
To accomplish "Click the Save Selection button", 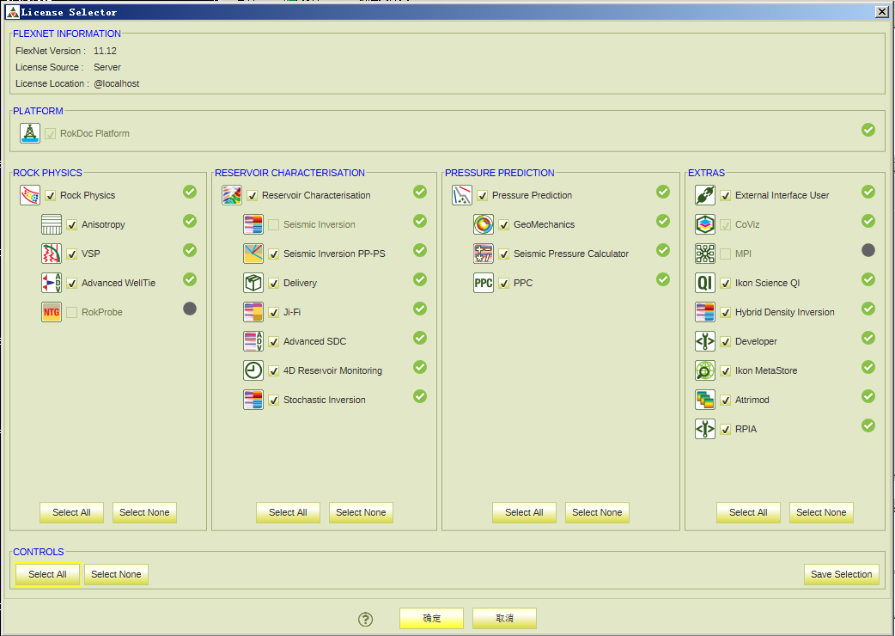I will [x=842, y=574].
